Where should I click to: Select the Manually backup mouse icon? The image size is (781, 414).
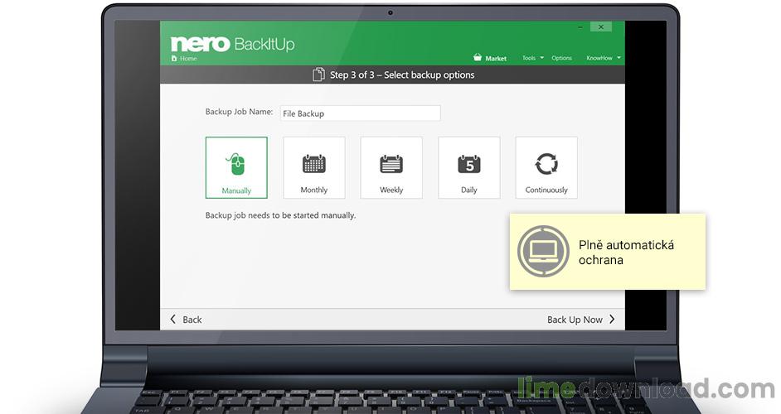tap(236, 164)
